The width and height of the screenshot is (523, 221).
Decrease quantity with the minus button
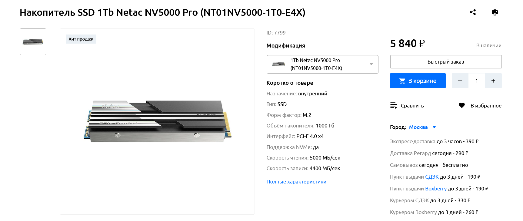click(x=460, y=81)
